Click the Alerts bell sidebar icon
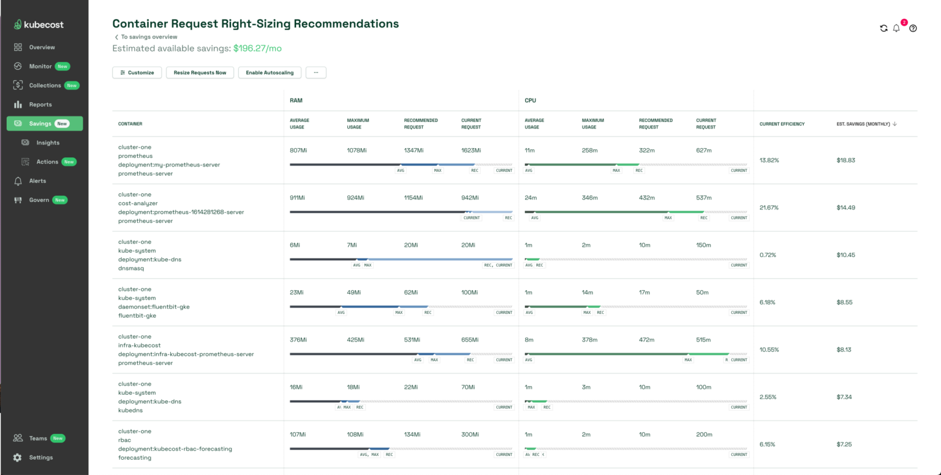Screen dimensions: 941x475 point(18,181)
